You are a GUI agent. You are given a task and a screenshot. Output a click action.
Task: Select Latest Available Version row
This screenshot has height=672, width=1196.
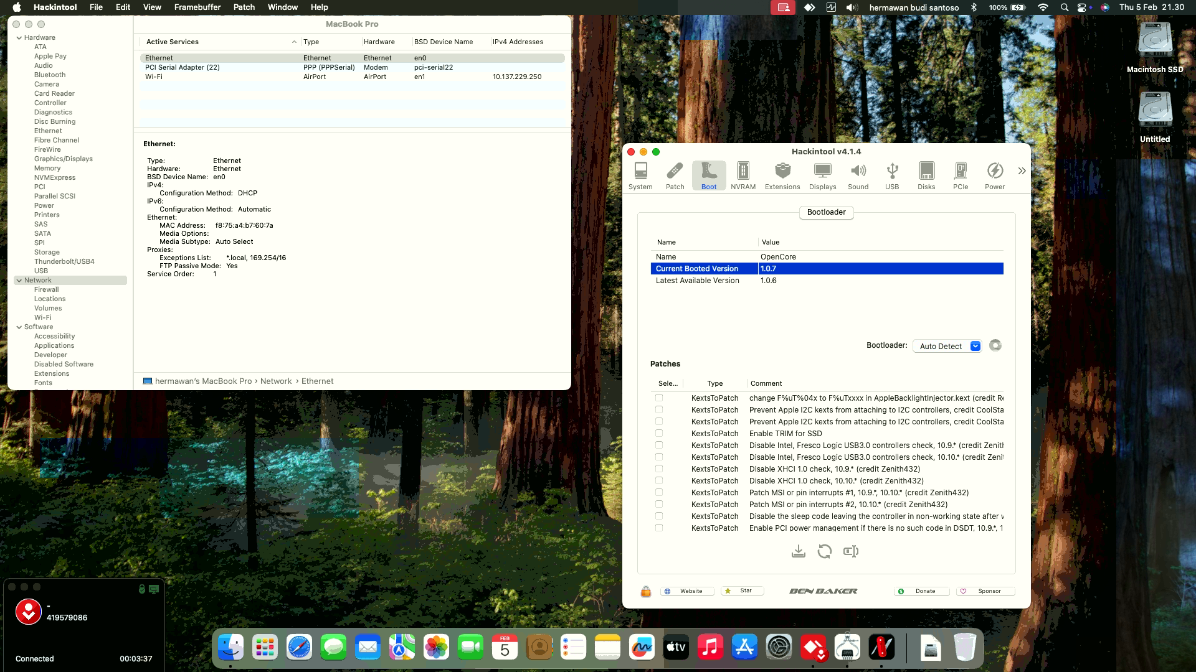[x=827, y=281]
